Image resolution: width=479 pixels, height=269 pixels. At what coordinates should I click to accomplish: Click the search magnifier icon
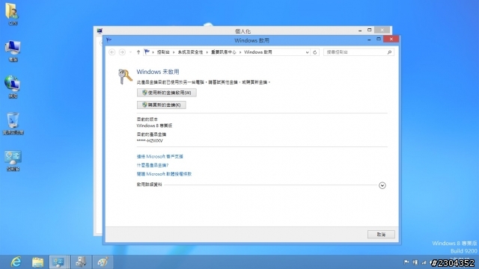coord(389,52)
